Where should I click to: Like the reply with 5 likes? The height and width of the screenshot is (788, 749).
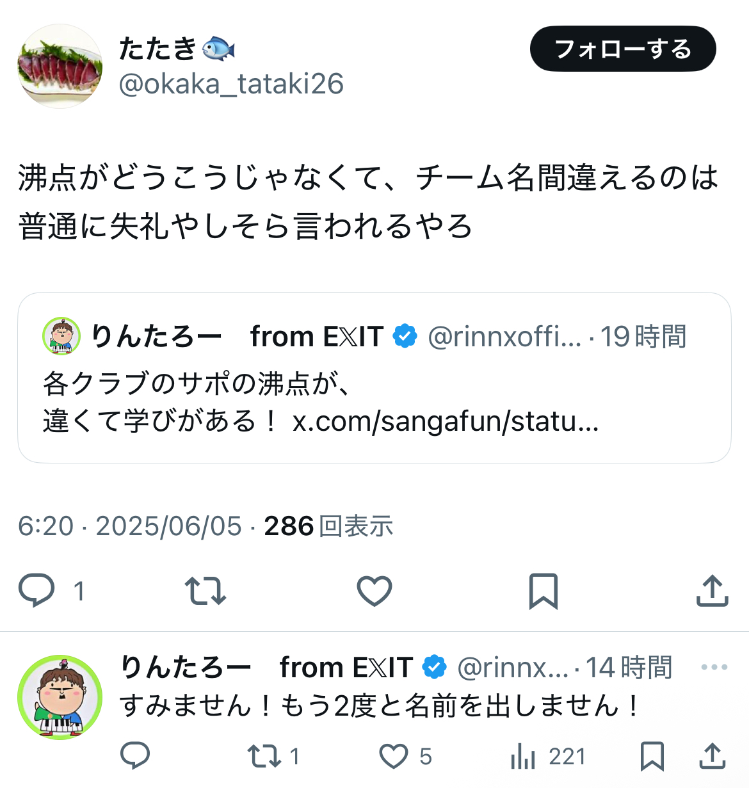[406, 756]
